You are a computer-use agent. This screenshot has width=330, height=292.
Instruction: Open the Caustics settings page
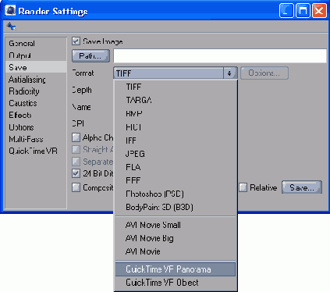click(36, 103)
